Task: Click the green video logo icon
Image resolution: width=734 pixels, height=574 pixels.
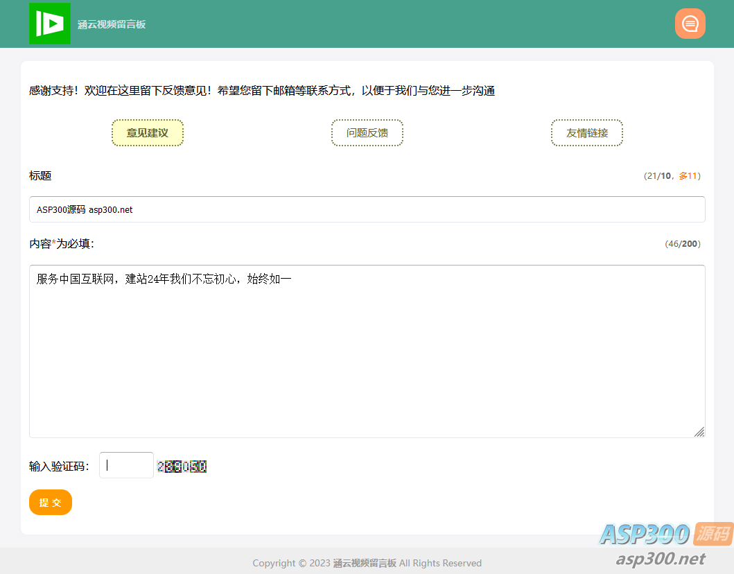Action: (x=49, y=24)
